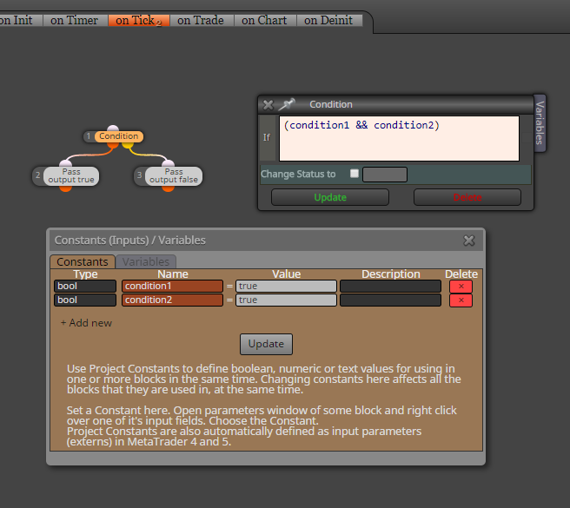
Task: Switch to the on Timer tab
Action: (x=75, y=20)
